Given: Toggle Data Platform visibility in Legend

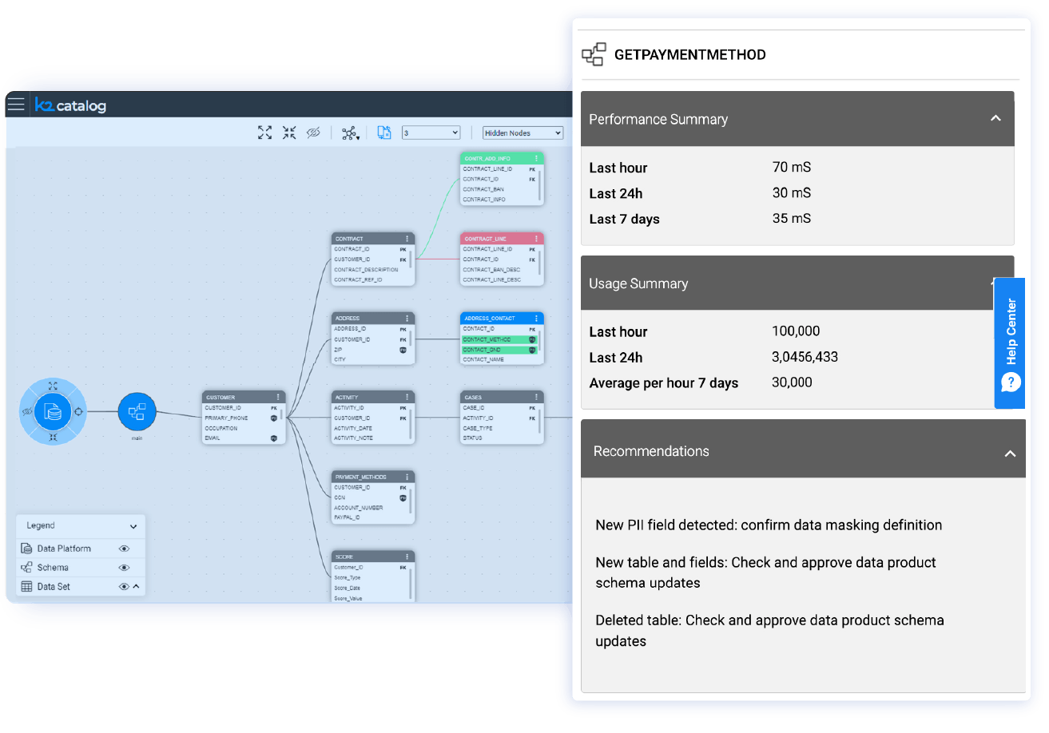Looking at the screenshot, I should [x=124, y=549].
